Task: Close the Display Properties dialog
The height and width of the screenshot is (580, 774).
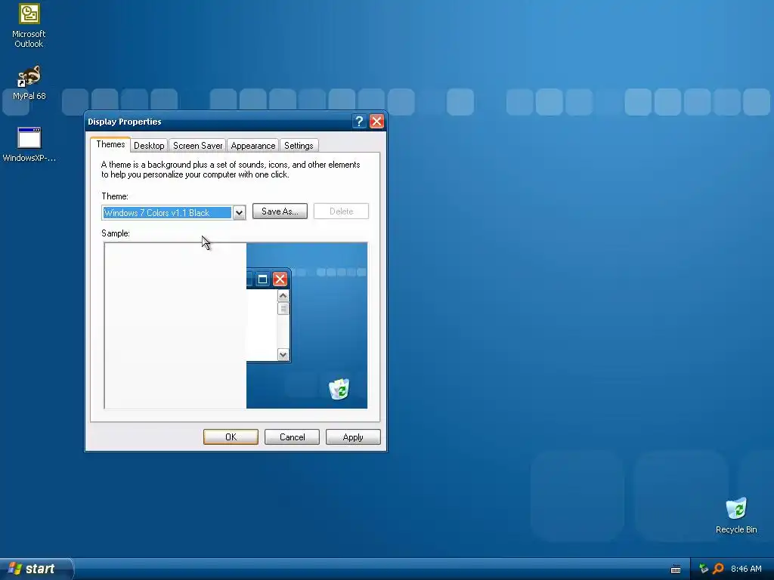Action: [x=376, y=122]
